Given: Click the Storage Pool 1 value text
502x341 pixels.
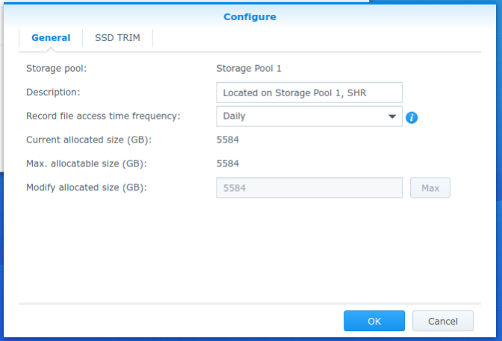Looking at the screenshot, I should (x=249, y=69).
